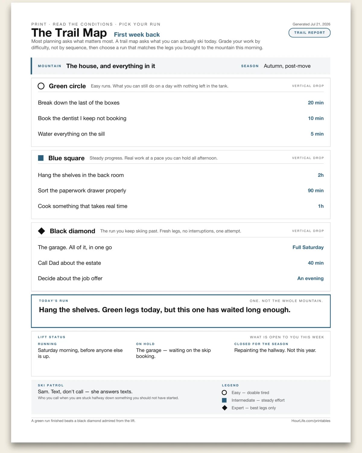The height and width of the screenshot is (453, 362).
Task: Open the HourLife.com/printables link
Action: click(x=311, y=421)
